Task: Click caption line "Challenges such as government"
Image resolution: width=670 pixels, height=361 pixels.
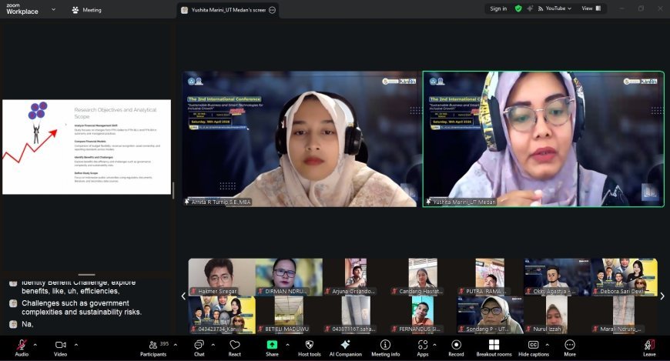Action: [x=75, y=303]
